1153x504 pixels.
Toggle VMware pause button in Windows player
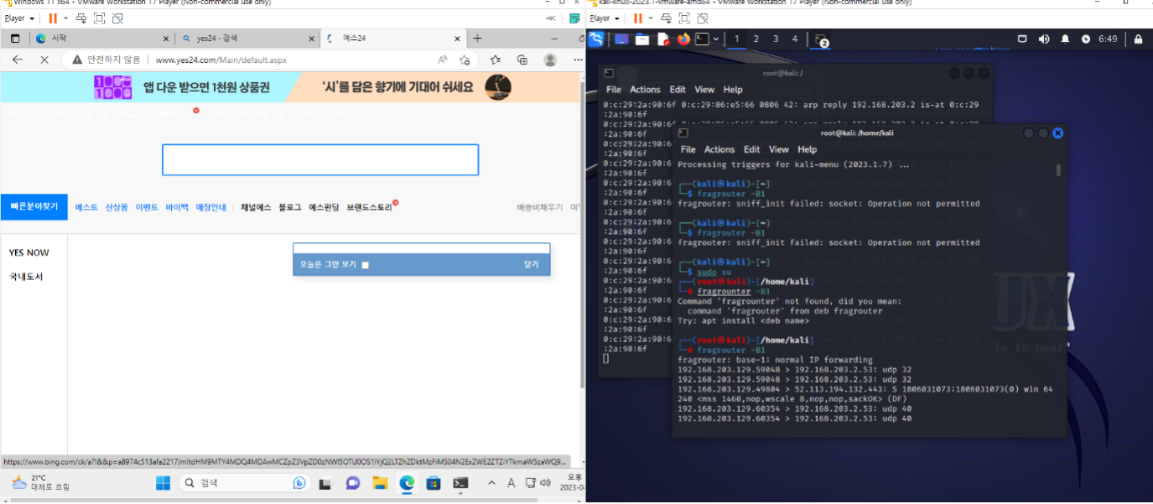(53, 18)
